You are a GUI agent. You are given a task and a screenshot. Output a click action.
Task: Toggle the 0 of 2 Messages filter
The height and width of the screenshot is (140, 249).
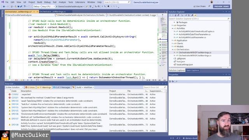coord(61,87)
